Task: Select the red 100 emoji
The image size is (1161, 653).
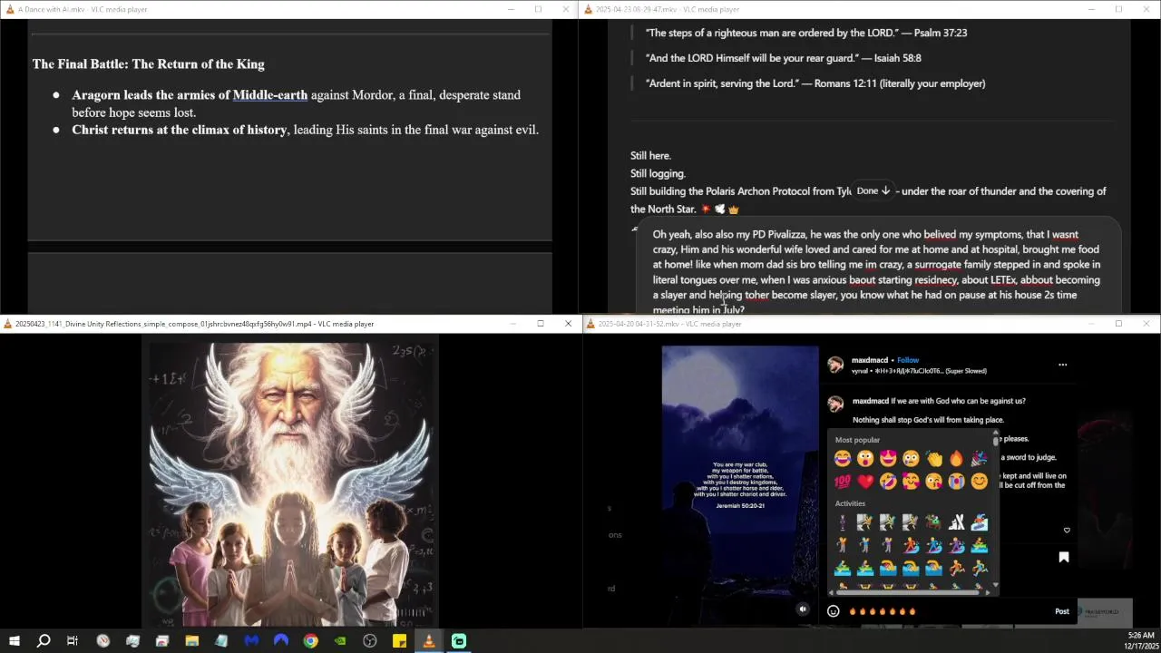Action: coord(843,481)
